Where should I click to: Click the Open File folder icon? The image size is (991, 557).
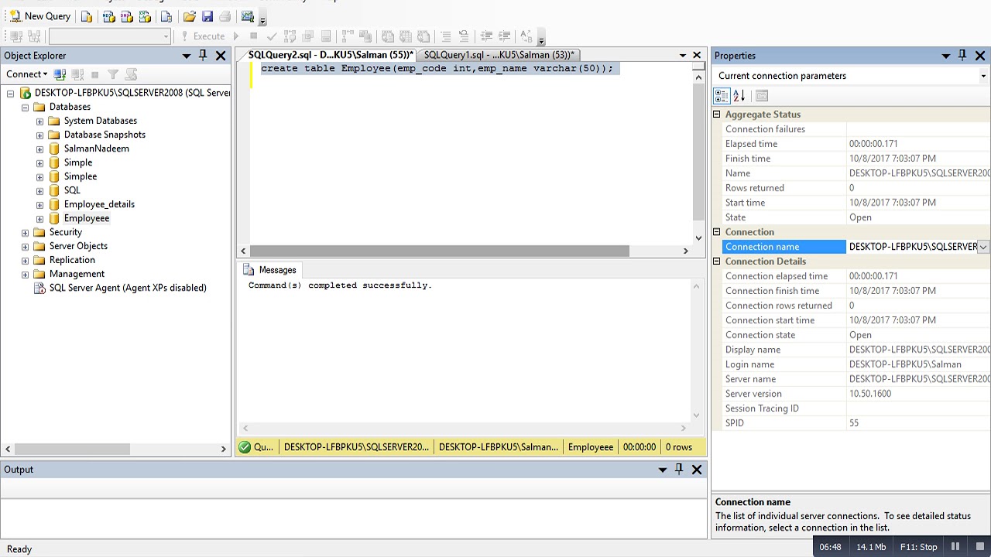point(189,16)
